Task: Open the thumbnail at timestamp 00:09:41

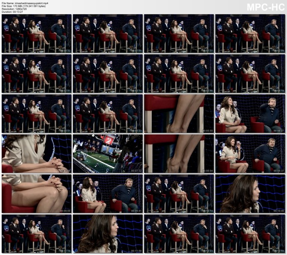Action: tap(108, 194)
